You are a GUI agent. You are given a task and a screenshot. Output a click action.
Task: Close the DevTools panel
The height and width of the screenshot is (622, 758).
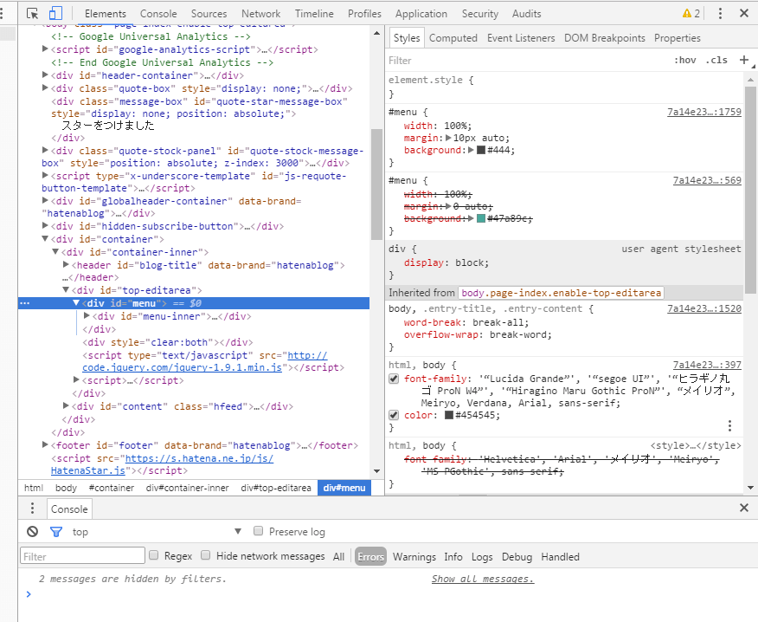tap(744, 13)
